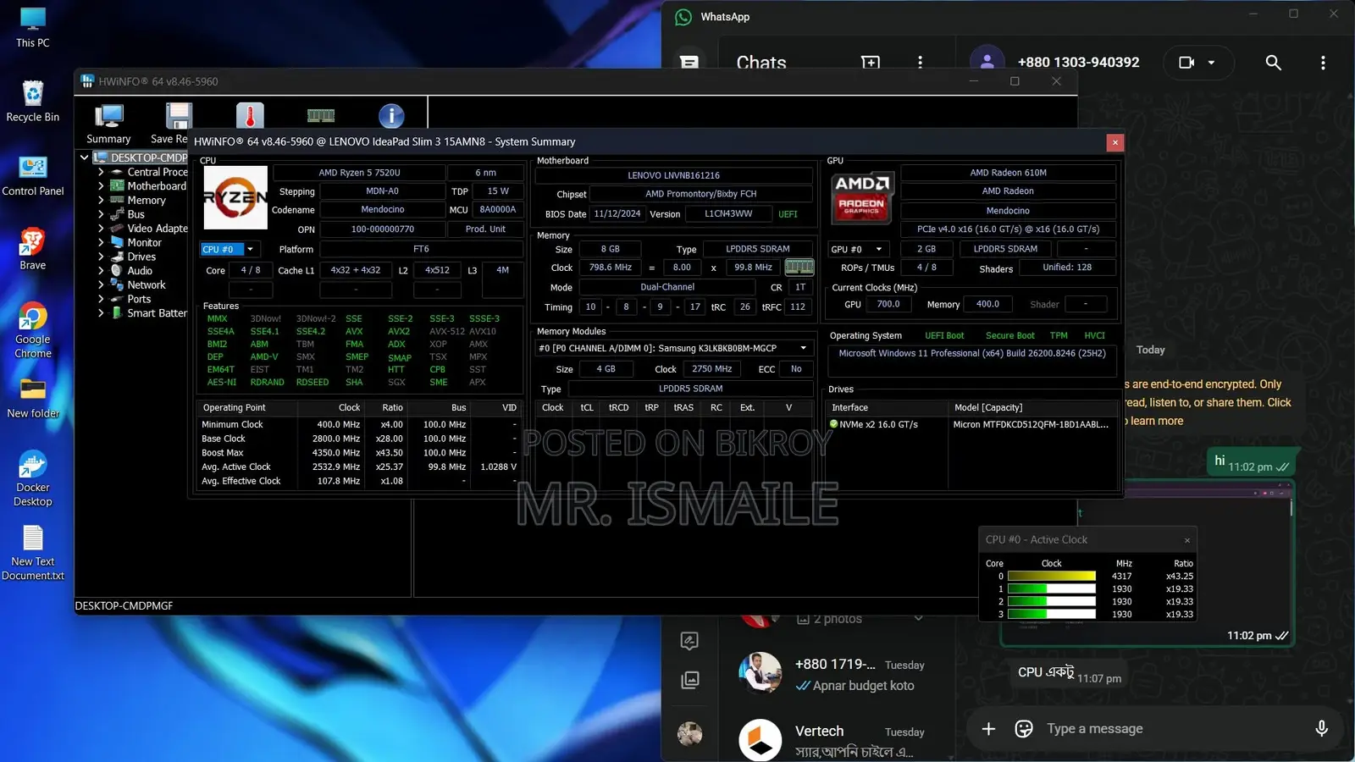Click the RAM chip icon beside 99.8 MHz
1355x762 pixels.
(799, 268)
